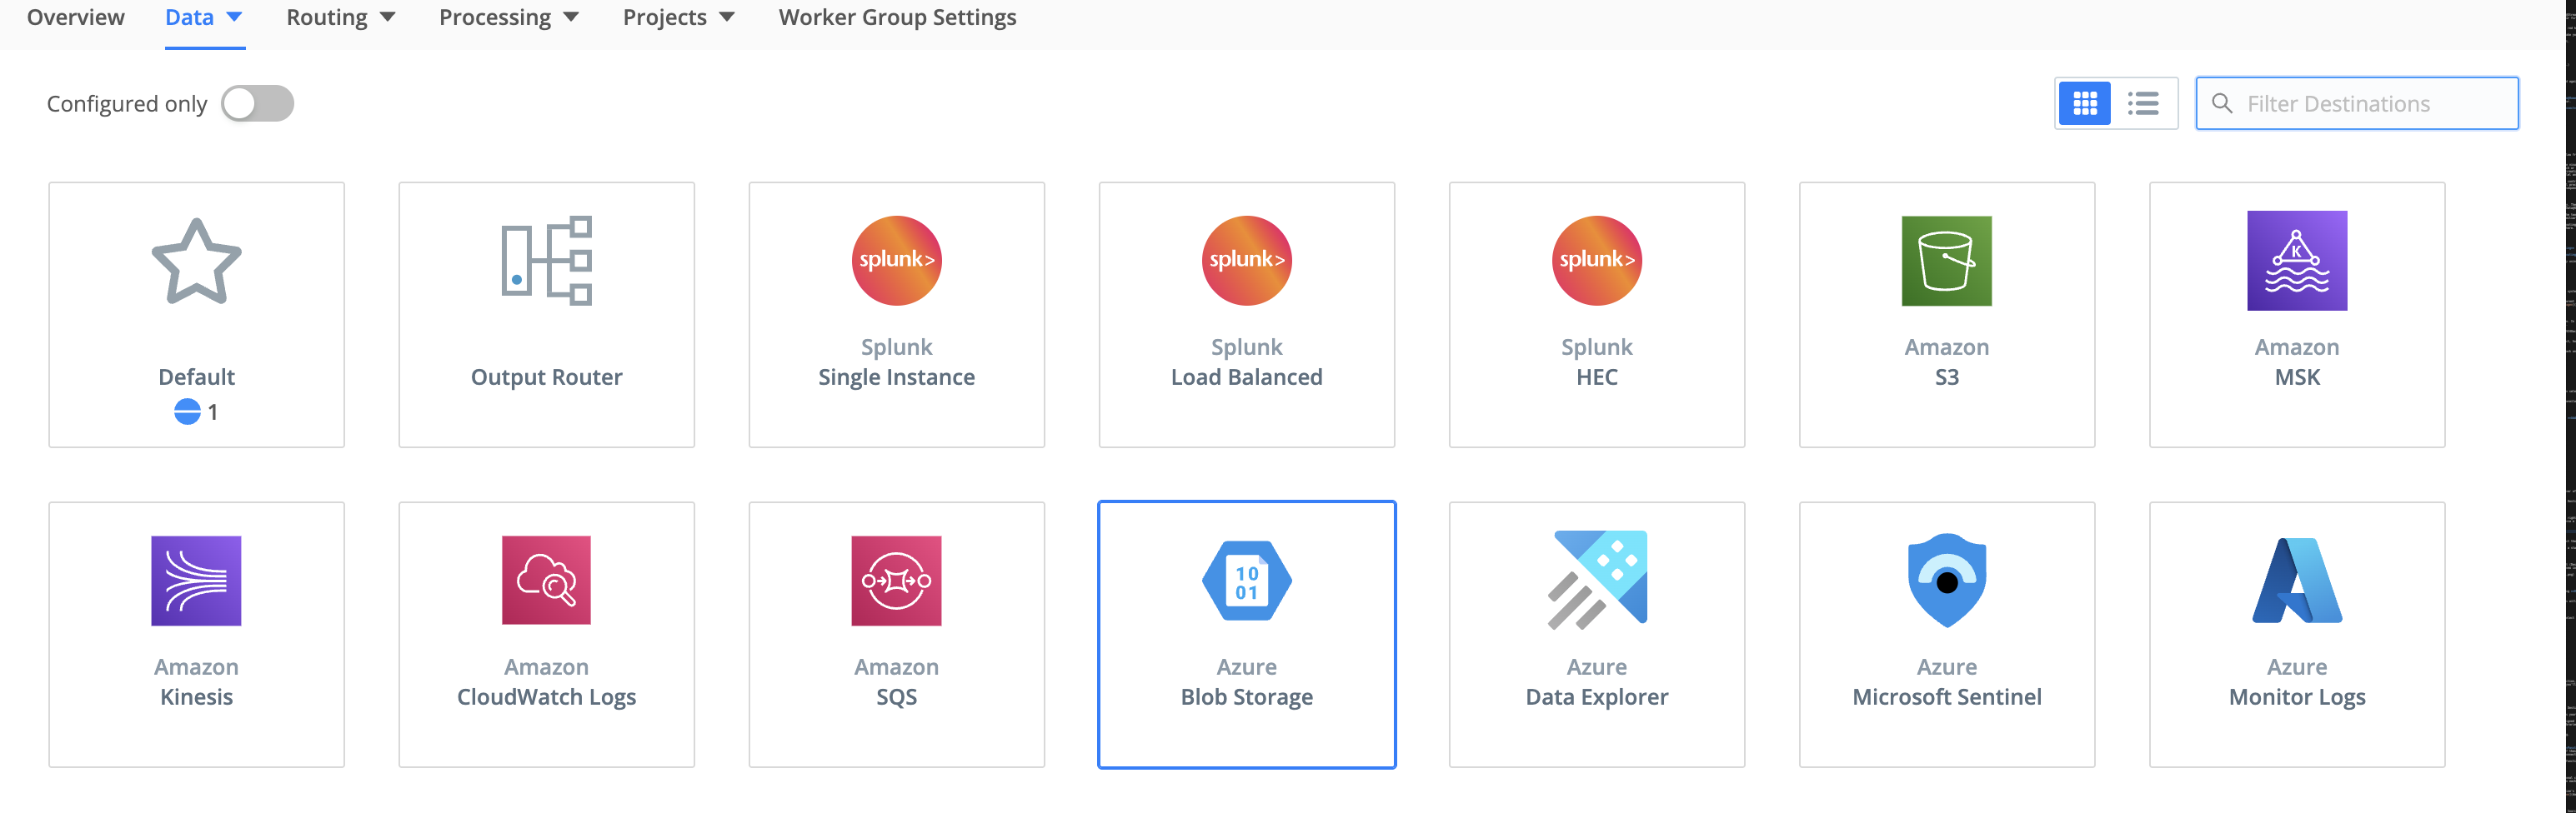Click the Monitor Logs label
The width and height of the screenshot is (2576, 813).
(2297, 696)
